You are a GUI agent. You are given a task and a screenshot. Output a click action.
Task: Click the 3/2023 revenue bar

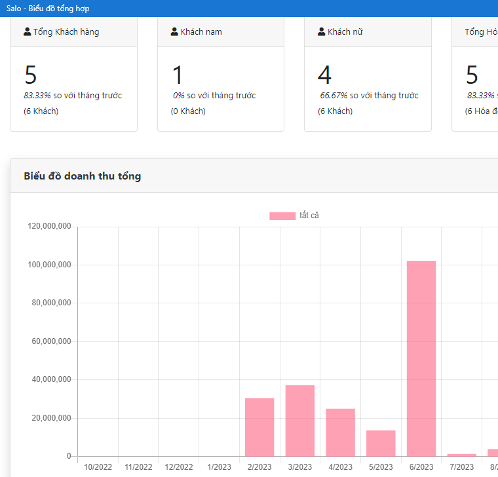click(x=300, y=420)
